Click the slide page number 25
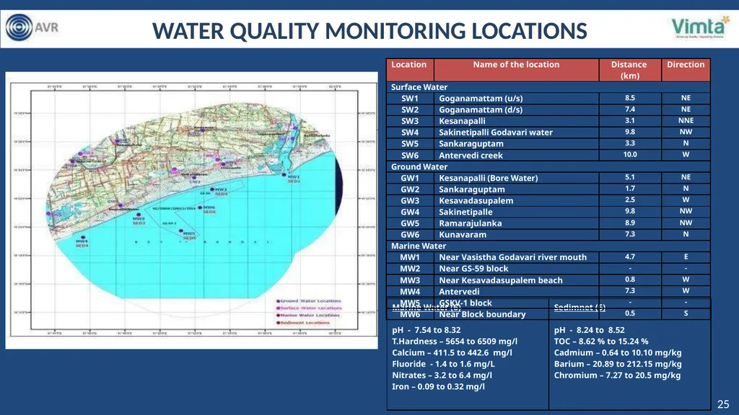Image resolution: width=739 pixels, height=415 pixels. [723, 404]
